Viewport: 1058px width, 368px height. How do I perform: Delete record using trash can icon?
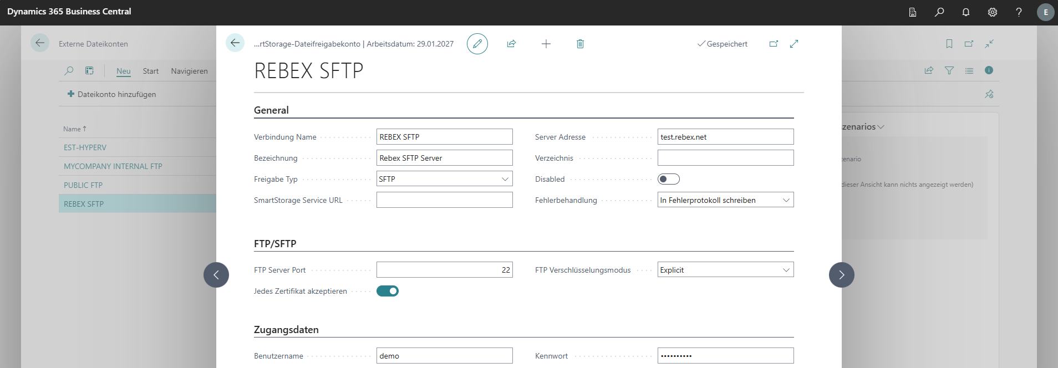pyautogui.click(x=580, y=44)
